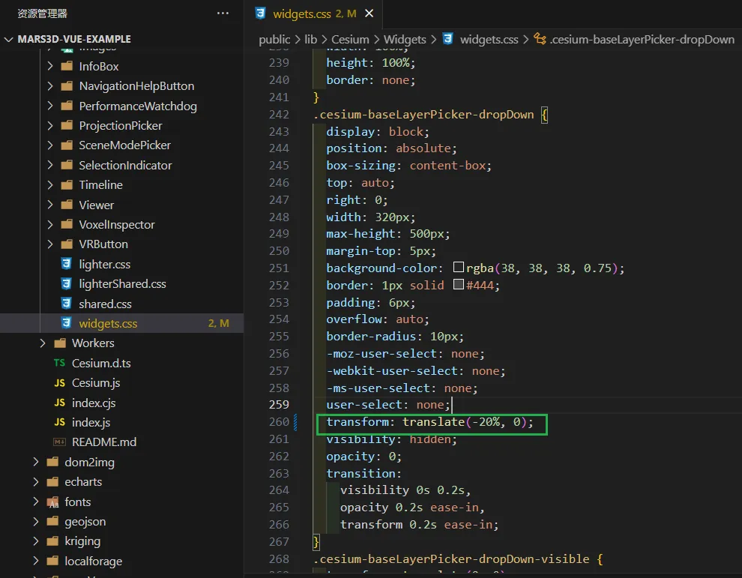Select 'widgets.css' in the breadcrumb
742x578 pixels.
tap(489, 39)
